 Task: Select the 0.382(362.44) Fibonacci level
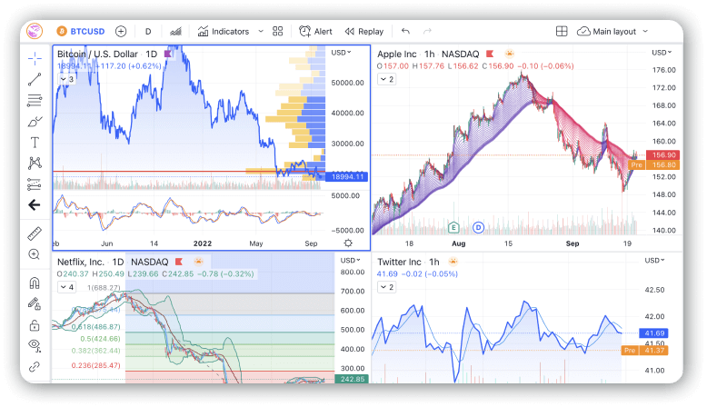click(95, 350)
